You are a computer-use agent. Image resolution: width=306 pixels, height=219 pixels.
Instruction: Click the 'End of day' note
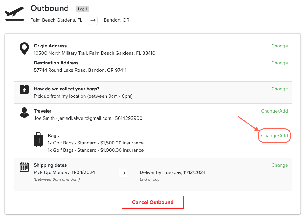(150, 179)
